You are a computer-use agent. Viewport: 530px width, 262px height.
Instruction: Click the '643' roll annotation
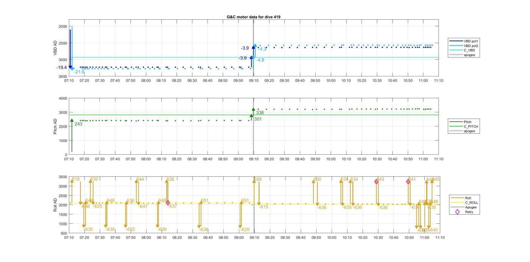pos(380,179)
